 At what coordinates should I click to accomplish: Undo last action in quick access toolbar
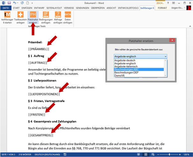(15, 3)
